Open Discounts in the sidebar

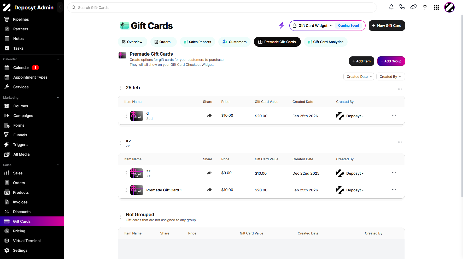coord(32,212)
